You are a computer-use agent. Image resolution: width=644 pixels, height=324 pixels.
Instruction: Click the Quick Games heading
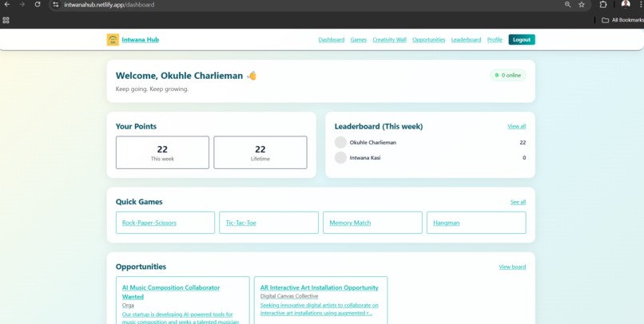coord(139,202)
